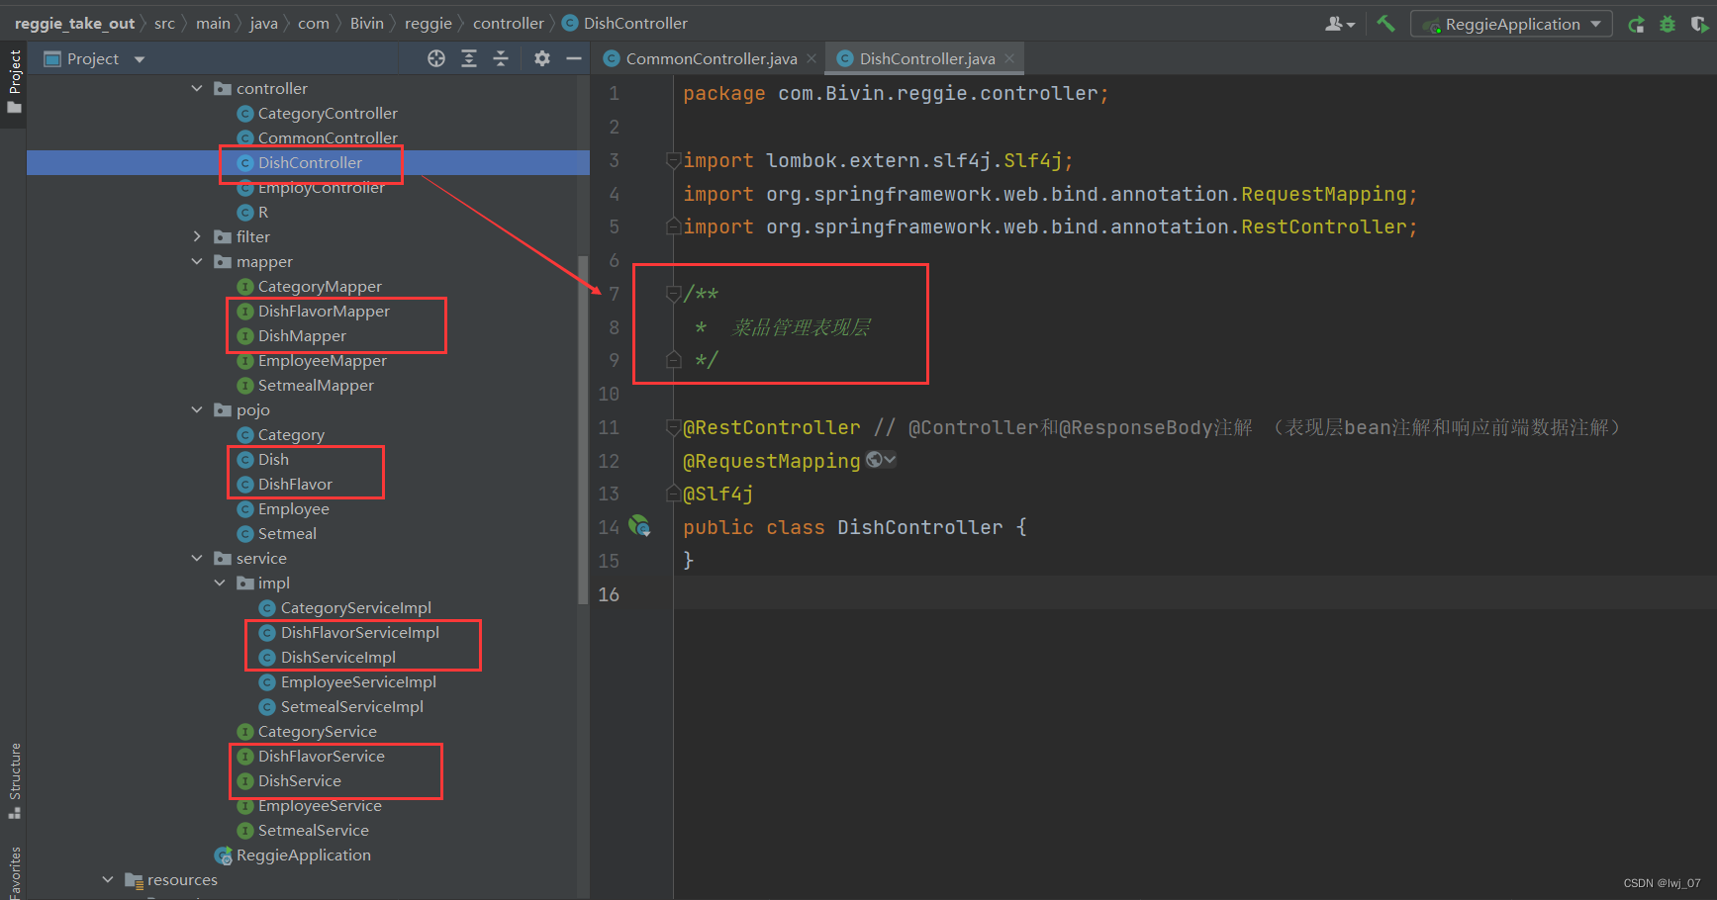The height and width of the screenshot is (900, 1717).
Task: Expand the filter folder
Action: click(x=197, y=236)
